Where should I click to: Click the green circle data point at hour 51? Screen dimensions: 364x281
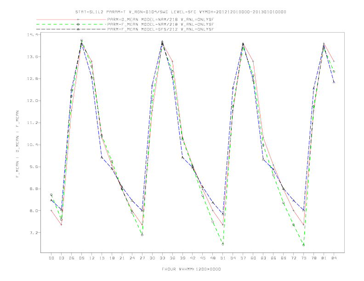coord(223,244)
